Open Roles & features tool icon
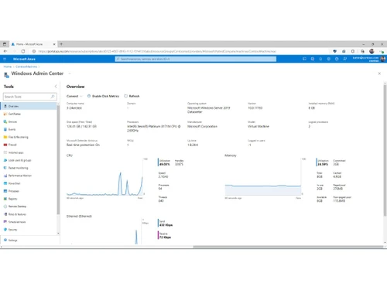This screenshot has width=387, height=290. pyautogui.click(x=5, y=214)
